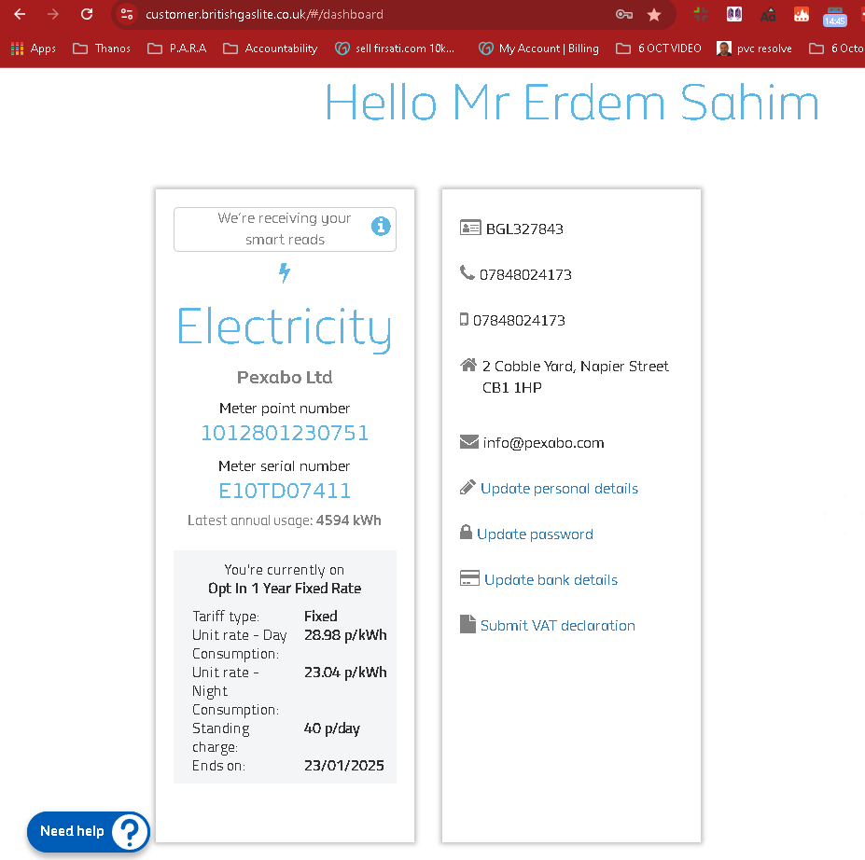
Task: Click the Opt In 1 Year Fixed Rate tariff name
Action: click(x=285, y=589)
